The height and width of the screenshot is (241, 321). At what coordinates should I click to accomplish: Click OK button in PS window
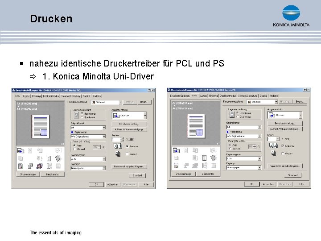252,184
